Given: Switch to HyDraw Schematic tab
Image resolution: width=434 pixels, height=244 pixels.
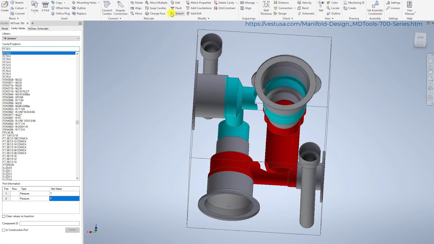Looking at the screenshot, I should coord(38,29).
